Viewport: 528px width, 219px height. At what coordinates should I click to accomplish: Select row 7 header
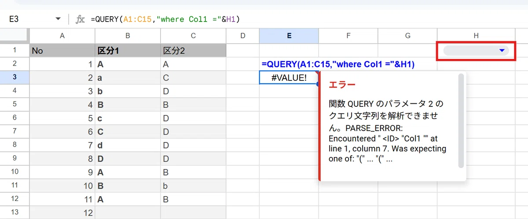coord(15,131)
